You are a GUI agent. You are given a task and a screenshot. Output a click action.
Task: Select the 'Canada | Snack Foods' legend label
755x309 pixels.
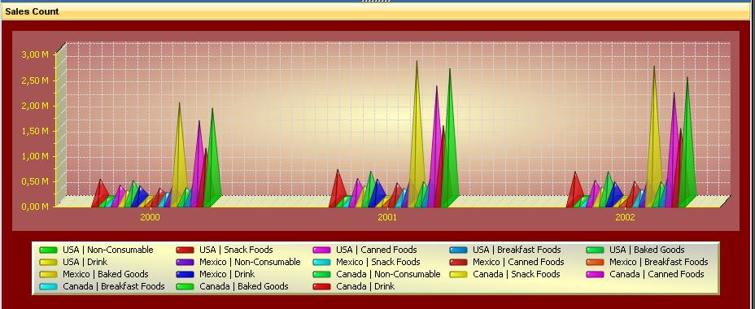(516, 274)
